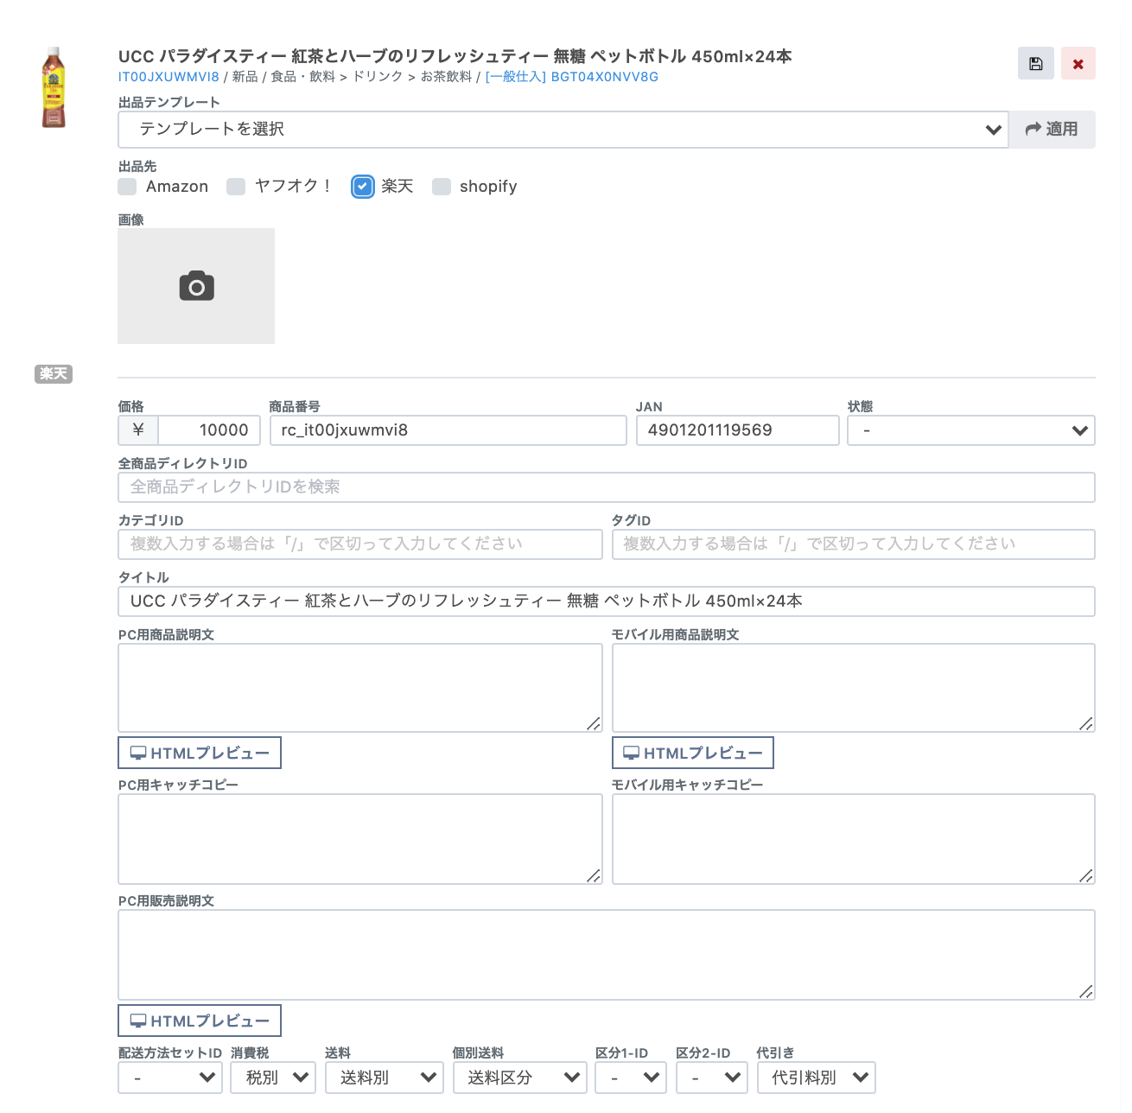Viewport: 1132px width, 1113px height.
Task: Click the 価格 price input field
Action: 208,430
